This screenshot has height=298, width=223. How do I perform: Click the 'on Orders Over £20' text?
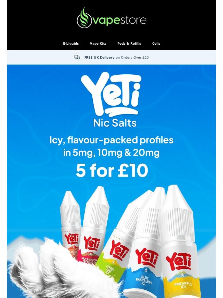click(132, 57)
